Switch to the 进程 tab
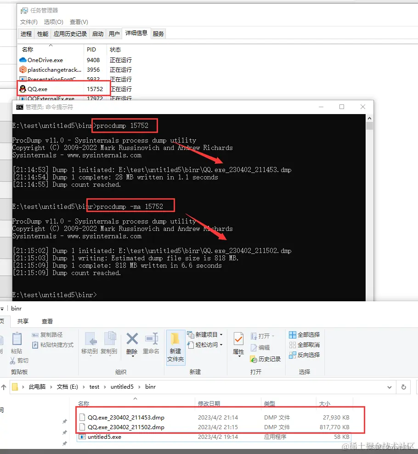Screen dimensions: 418x454 point(26,34)
